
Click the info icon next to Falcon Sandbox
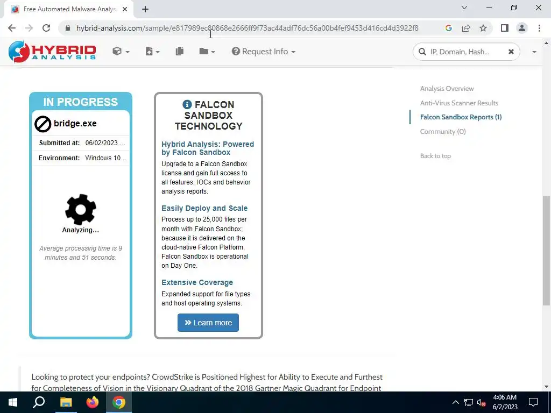pos(187,104)
